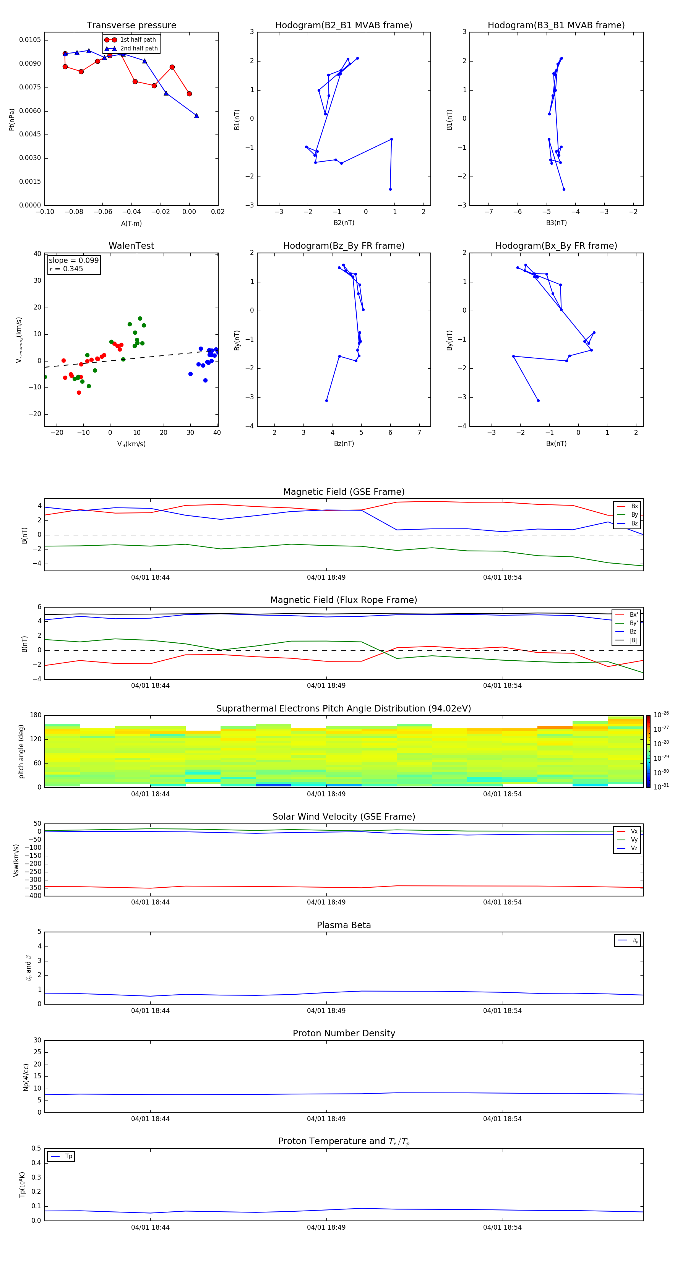Click the 'Plasma Beta' title
This screenshot has width=688, height=1261.
click(344, 925)
